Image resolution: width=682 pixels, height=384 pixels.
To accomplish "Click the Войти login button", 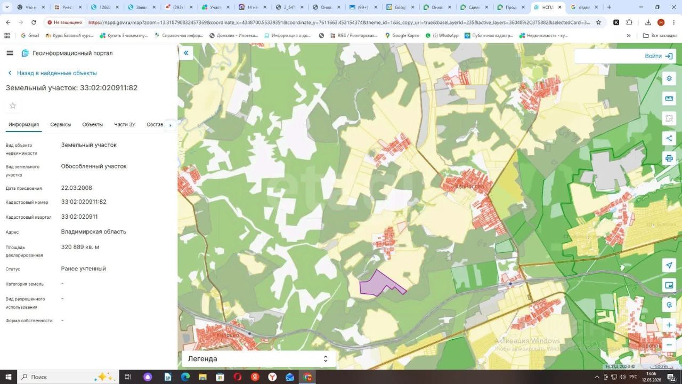I will point(659,56).
